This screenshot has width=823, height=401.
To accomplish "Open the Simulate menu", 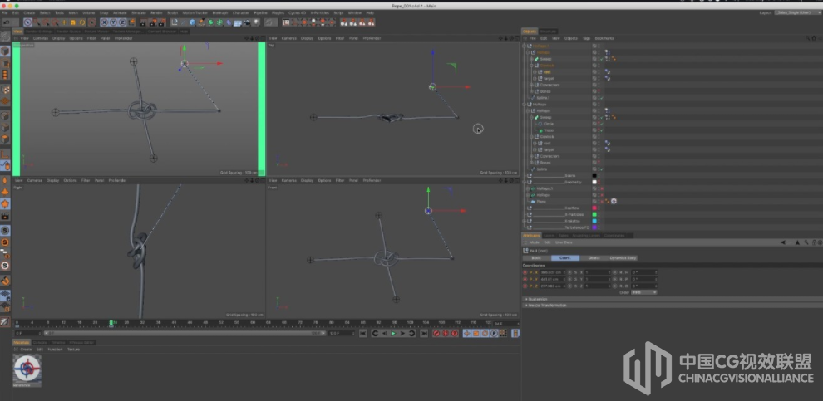I will [x=139, y=12].
